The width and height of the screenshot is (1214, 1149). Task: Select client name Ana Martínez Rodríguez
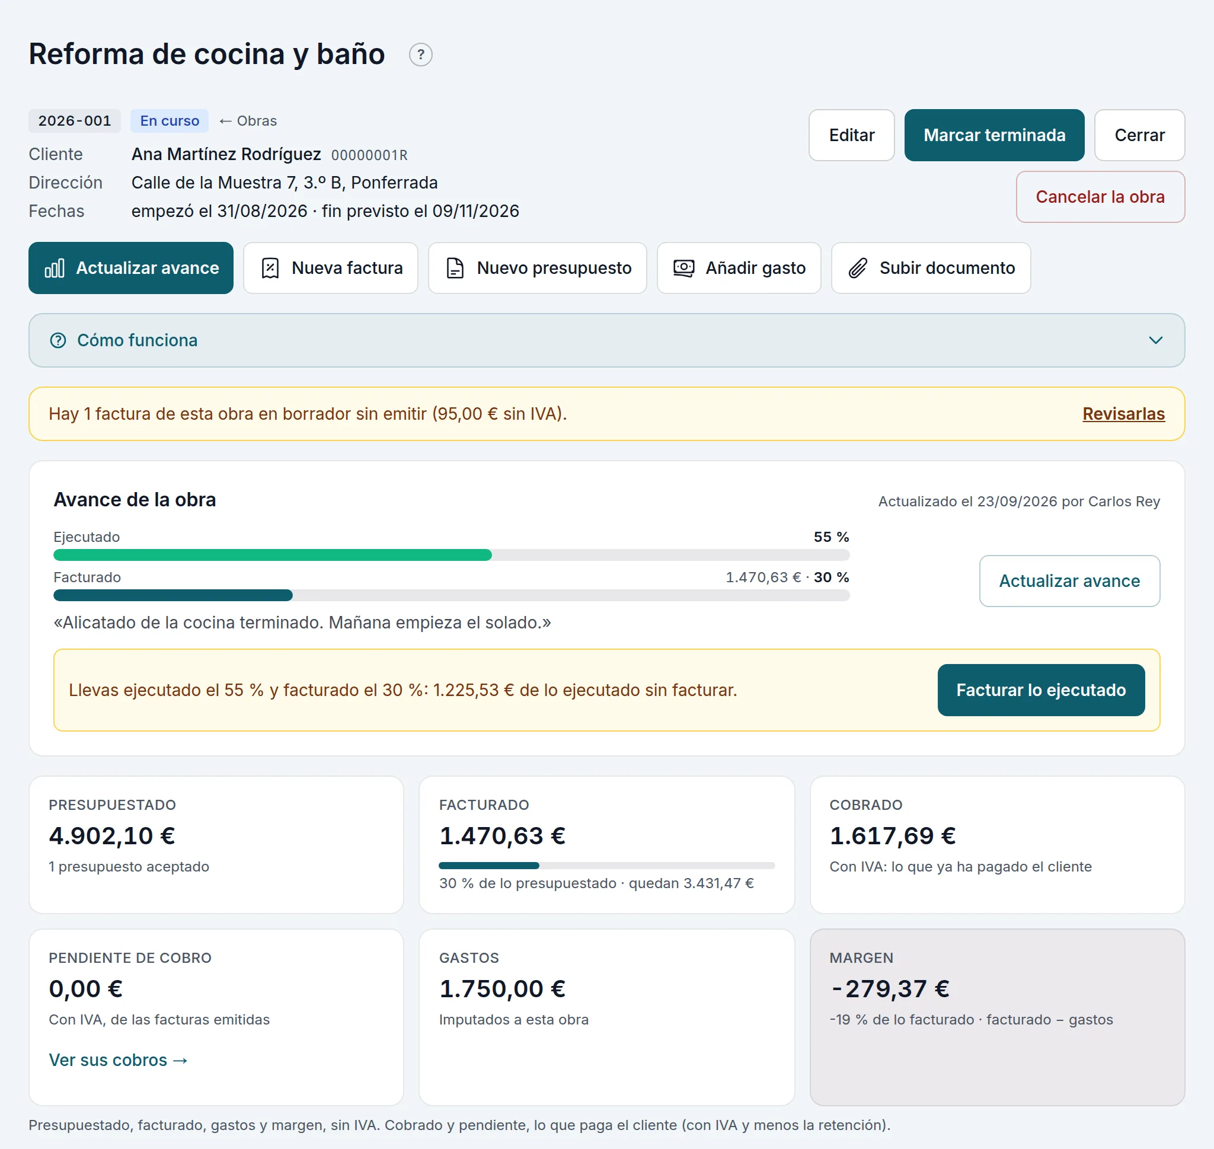(x=226, y=154)
